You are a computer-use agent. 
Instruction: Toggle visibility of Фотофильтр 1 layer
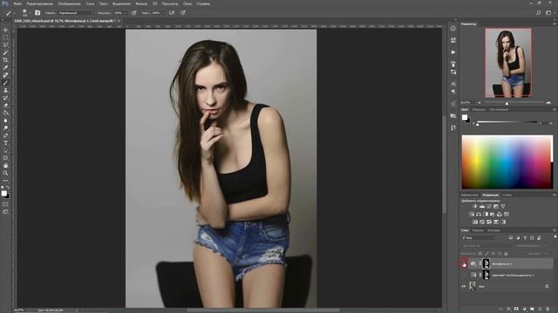(464, 264)
